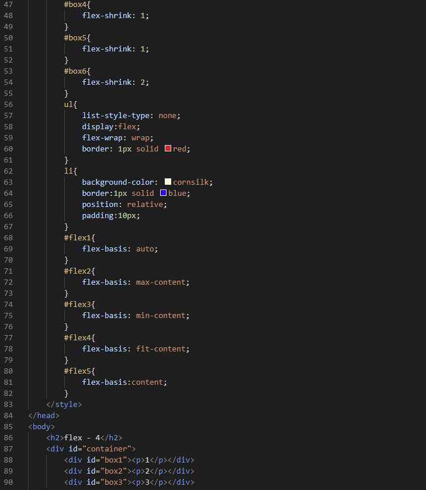Click the #box4 selector text
This screenshot has width=426, height=490.
(75, 4)
